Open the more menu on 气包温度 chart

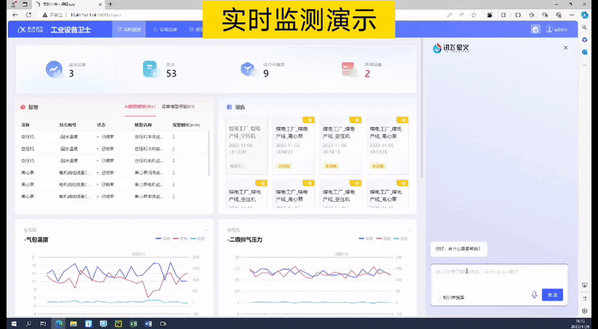point(206,230)
